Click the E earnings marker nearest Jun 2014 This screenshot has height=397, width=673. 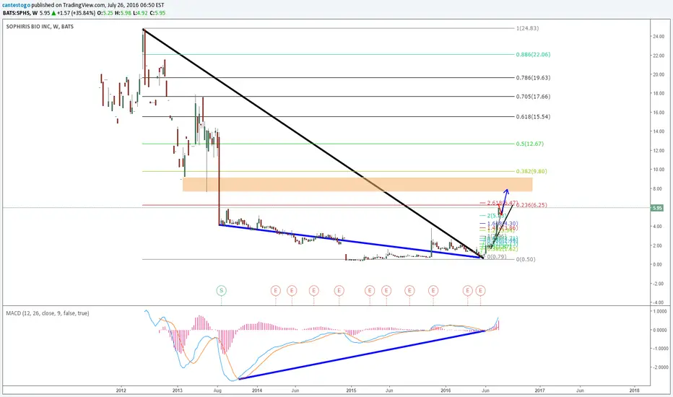[292, 291]
